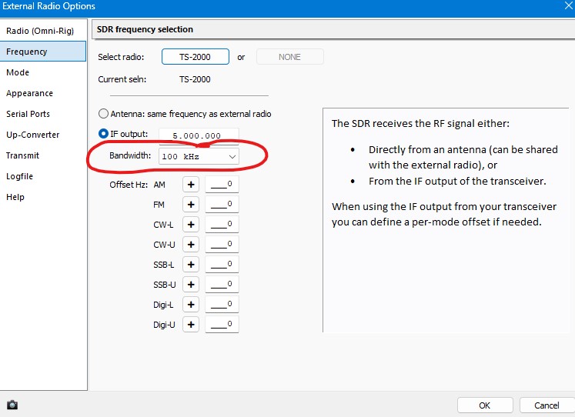Switch to the Up-Converter section
This screenshot has height=417, width=575.
click(x=33, y=135)
